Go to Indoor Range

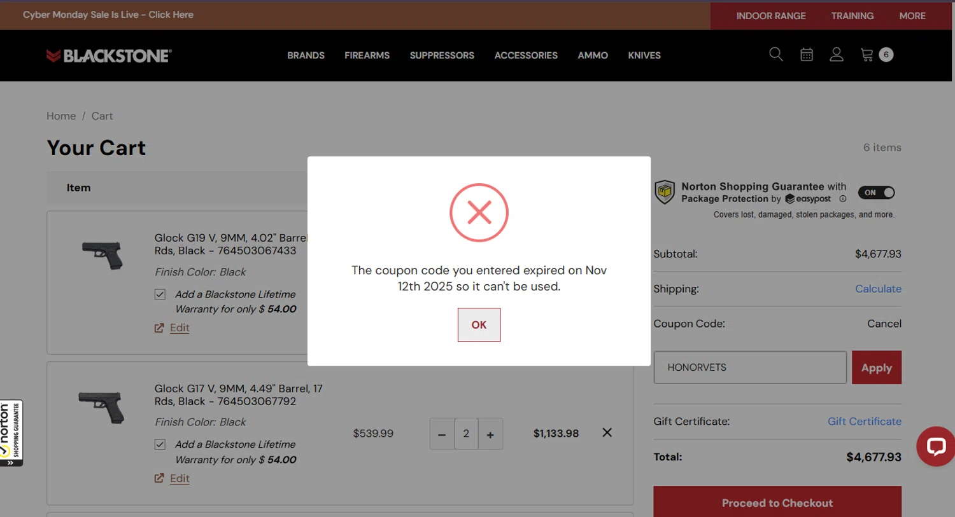(x=771, y=16)
